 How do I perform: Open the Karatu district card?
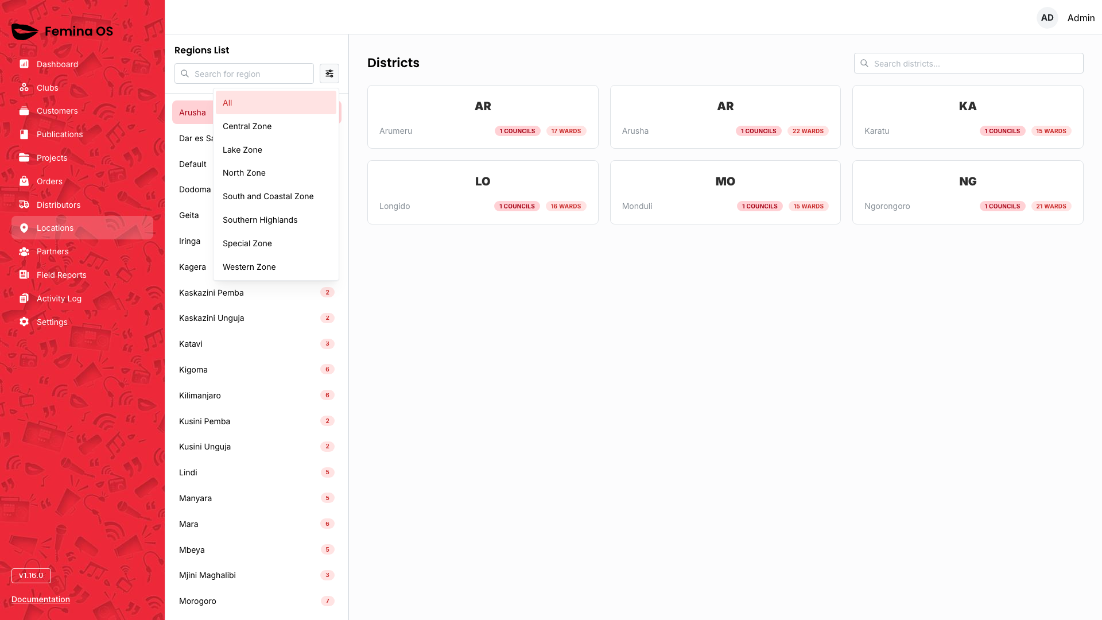coord(968,117)
